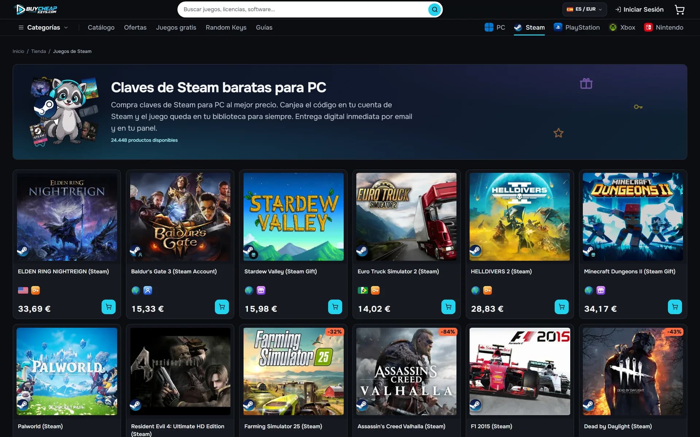Screen dimensions: 700x437
Task: Switch to the PC platform tab
Action: tap(495, 27)
